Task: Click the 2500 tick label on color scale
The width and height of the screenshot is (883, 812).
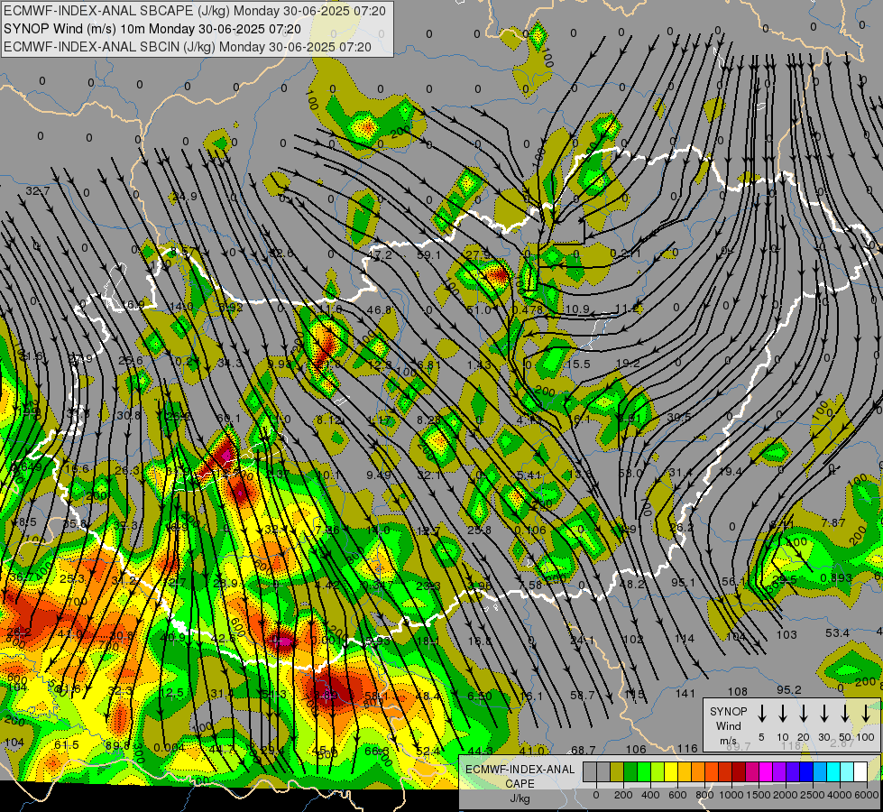Action: pyautogui.click(x=813, y=795)
